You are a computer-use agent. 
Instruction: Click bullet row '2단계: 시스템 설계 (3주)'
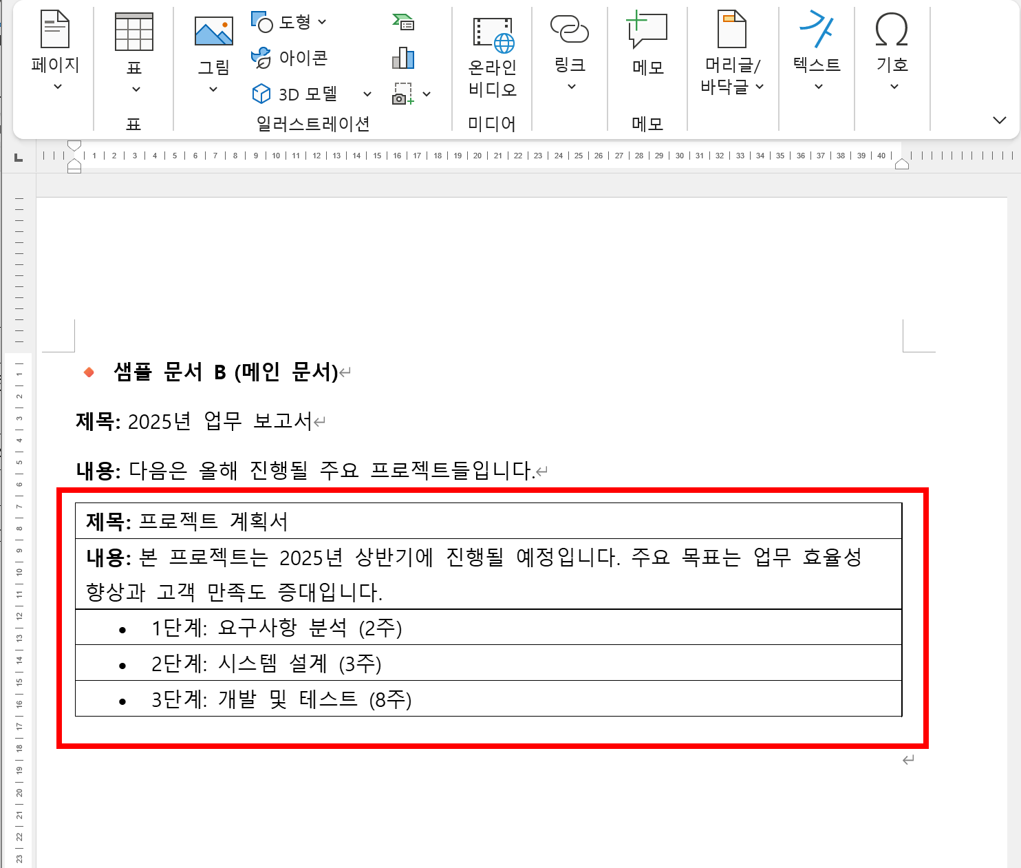488,663
